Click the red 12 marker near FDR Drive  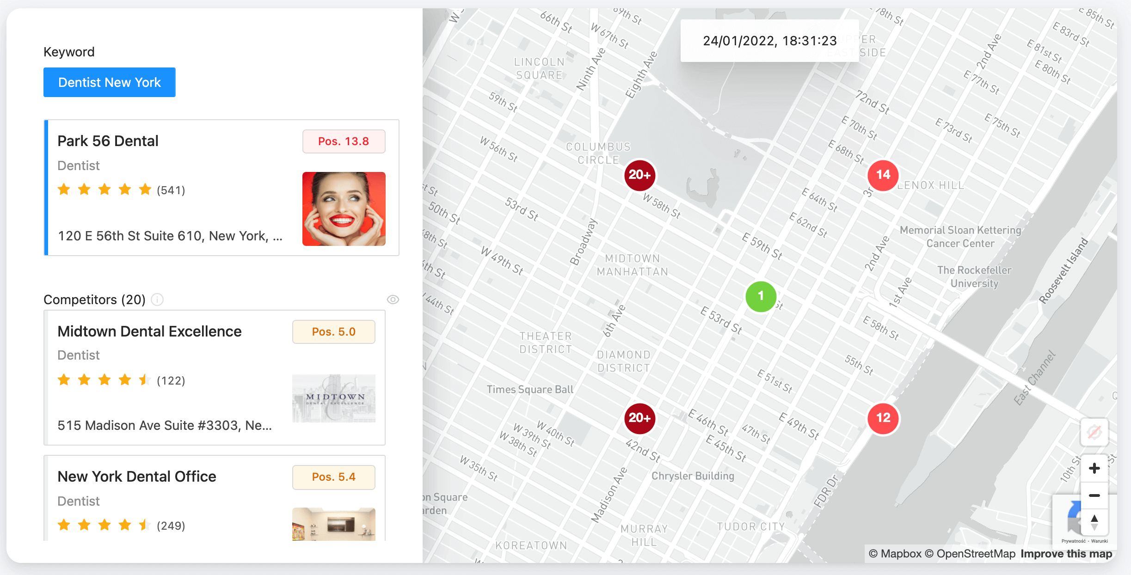(x=883, y=418)
